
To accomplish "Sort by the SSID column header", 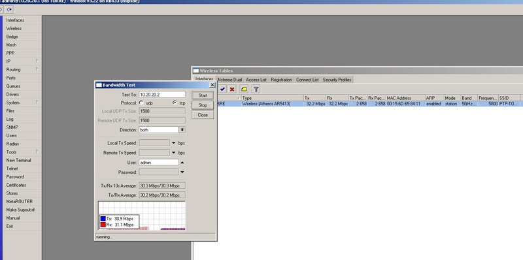I will pos(509,98).
